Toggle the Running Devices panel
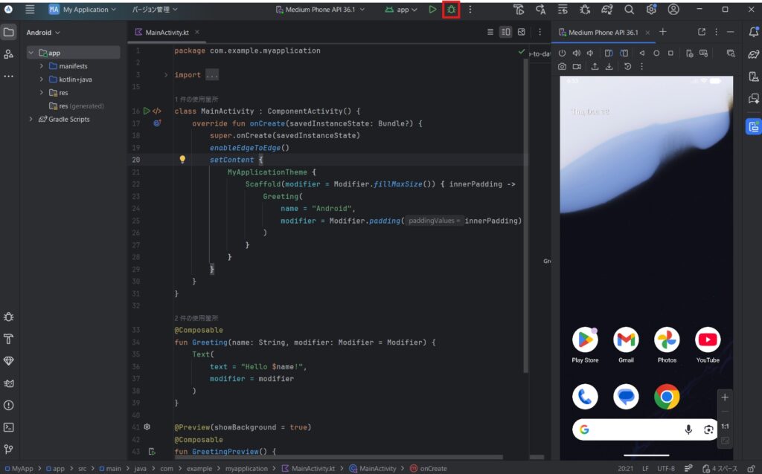This screenshot has height=474, width=762. click(753, 126)
